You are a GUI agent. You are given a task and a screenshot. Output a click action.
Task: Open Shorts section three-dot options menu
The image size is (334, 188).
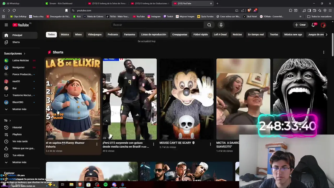tap(324, 52)
